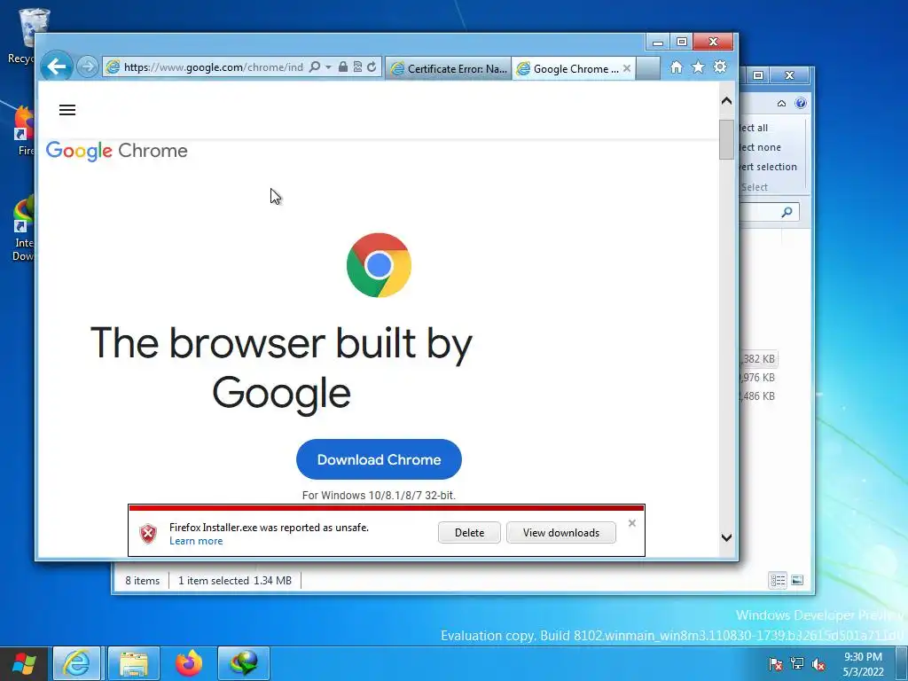The height and width of the screenshot is (681, 908).
Task: Toggle the Compatibility View icon
Action: point(357,67)
